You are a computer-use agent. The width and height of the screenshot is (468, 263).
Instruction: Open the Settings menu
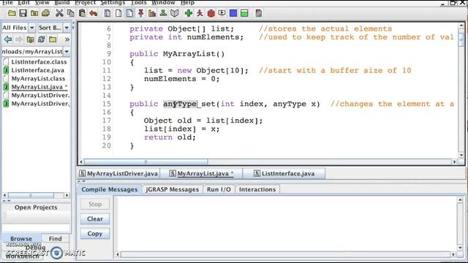click(113, 3)
